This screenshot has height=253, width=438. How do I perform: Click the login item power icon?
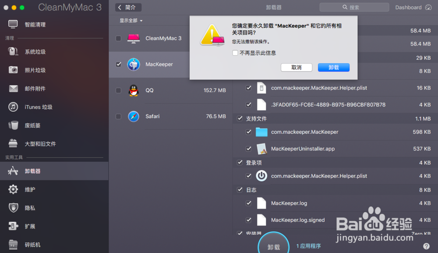(261, 176)
